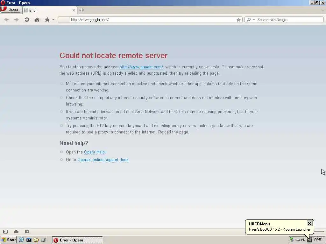
Task: Focus the address bar showing google.com
Action: click(x=153, y=20)
